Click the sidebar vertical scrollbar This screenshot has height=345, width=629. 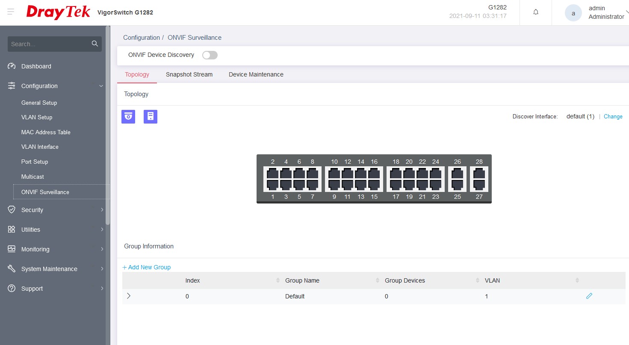[108, 128]
